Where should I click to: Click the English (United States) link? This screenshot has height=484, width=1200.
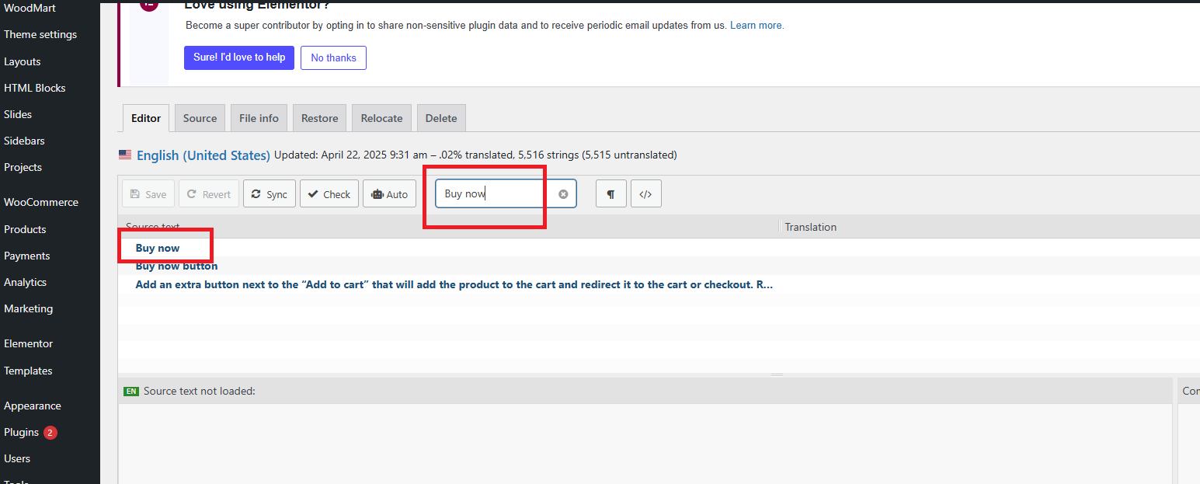click(203, 155)
